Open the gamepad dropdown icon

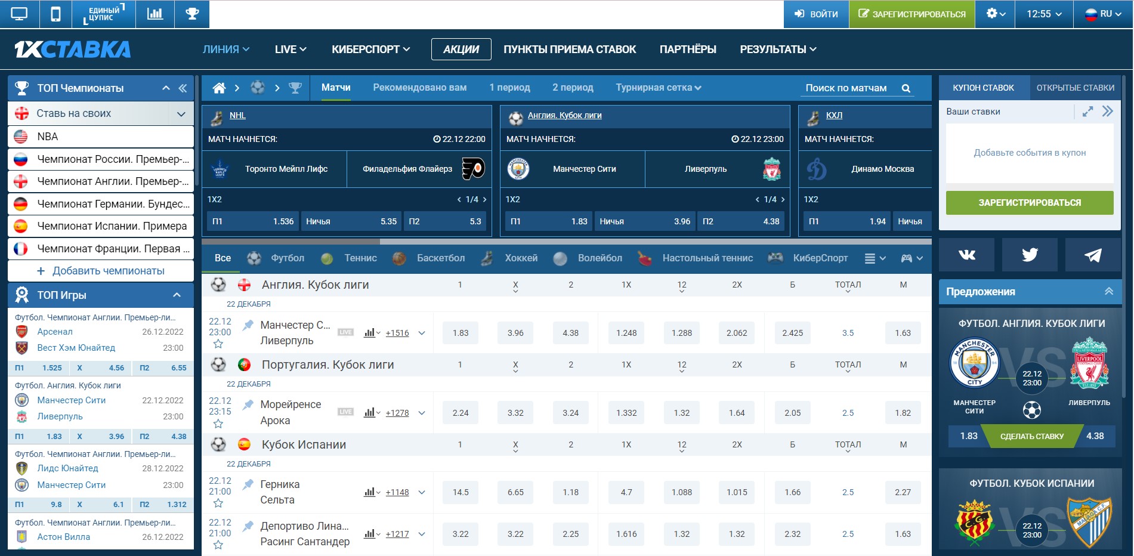911,258
